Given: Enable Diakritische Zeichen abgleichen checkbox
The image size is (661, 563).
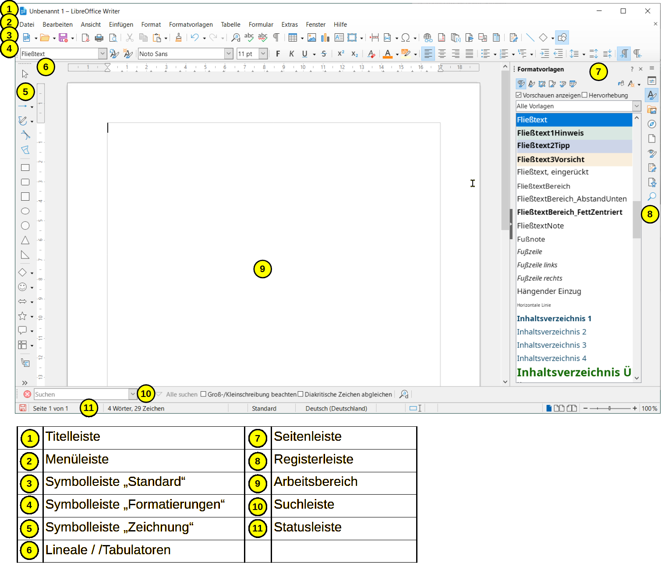Looking at the screenshot, I should pos(300,394).
